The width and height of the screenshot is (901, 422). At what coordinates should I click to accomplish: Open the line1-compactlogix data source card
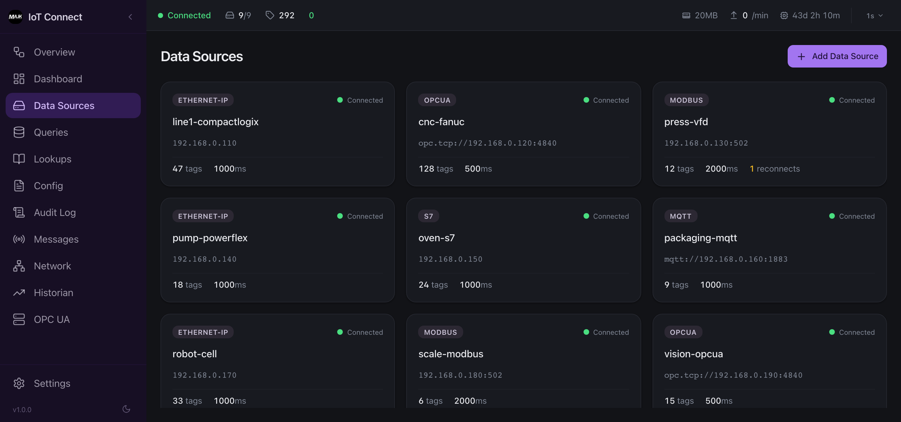click(277, 134)
